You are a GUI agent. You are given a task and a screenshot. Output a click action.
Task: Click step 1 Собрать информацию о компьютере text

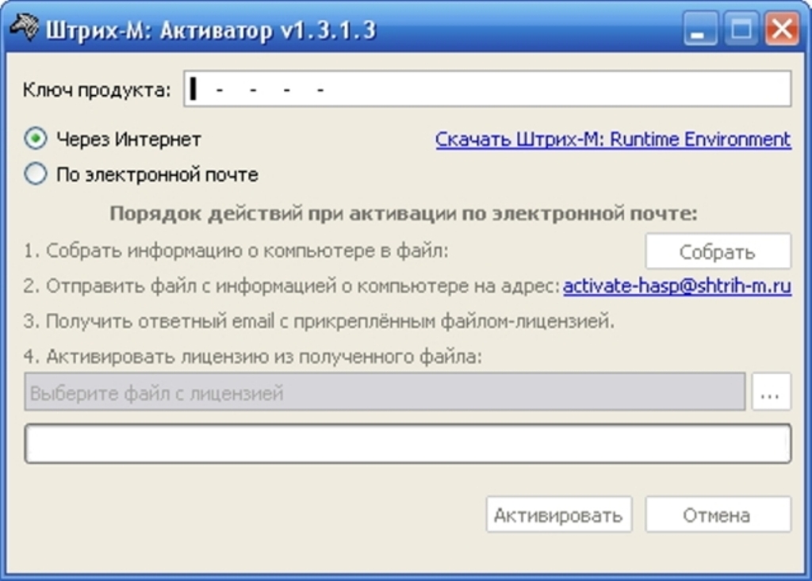[x=236, y=251]
